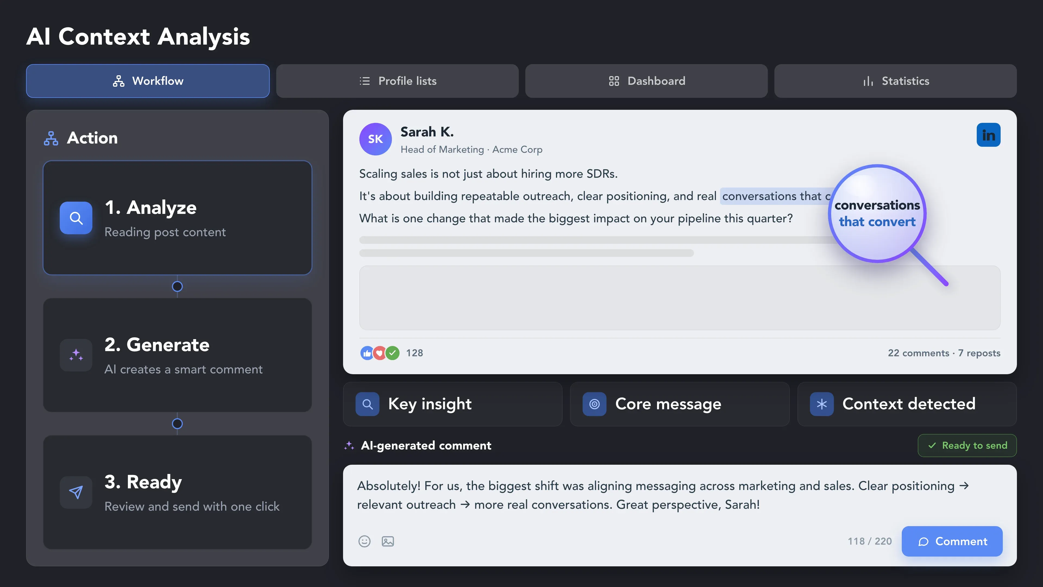Screen dimensions: 1043x587
Task: Click the Key insight search icon
Action: (367, 404)
